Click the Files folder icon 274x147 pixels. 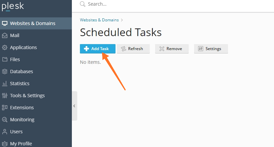[5, 59]
